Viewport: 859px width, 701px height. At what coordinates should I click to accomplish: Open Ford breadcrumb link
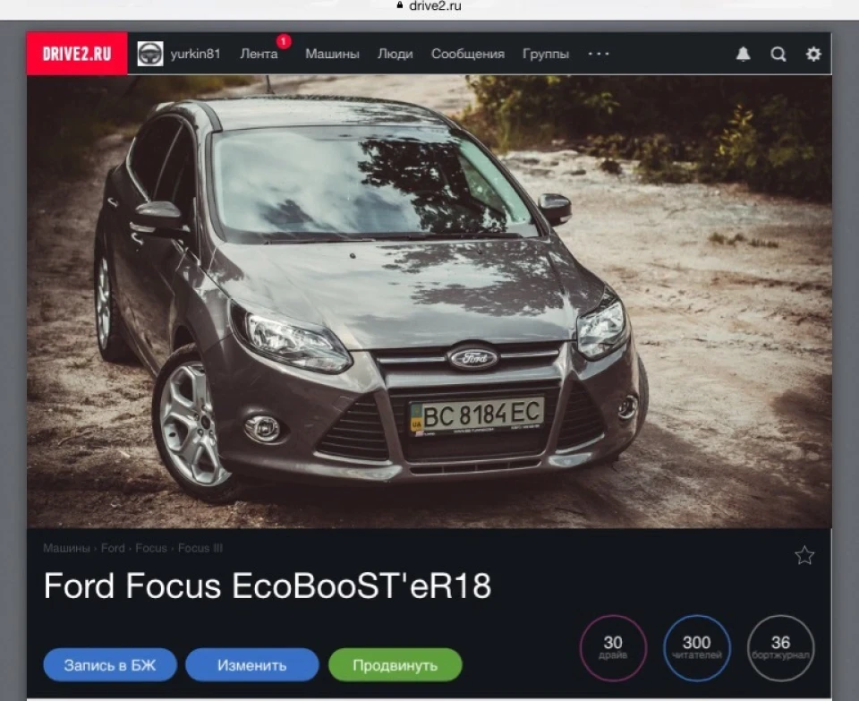tap(113, 548)
